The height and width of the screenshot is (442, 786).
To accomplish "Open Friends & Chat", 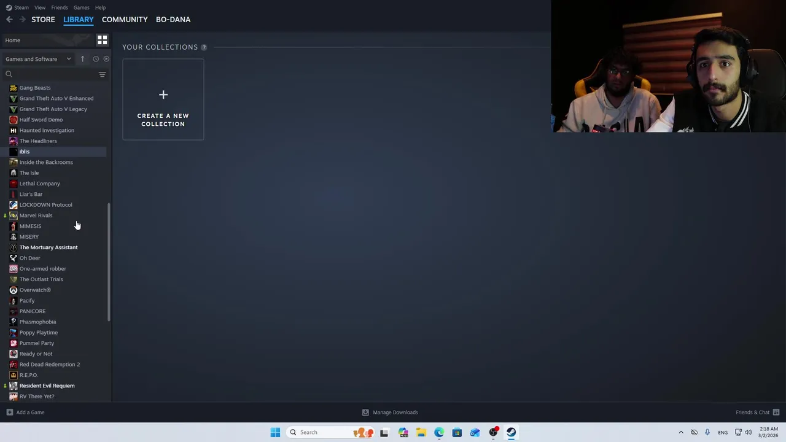I will 758,413.
